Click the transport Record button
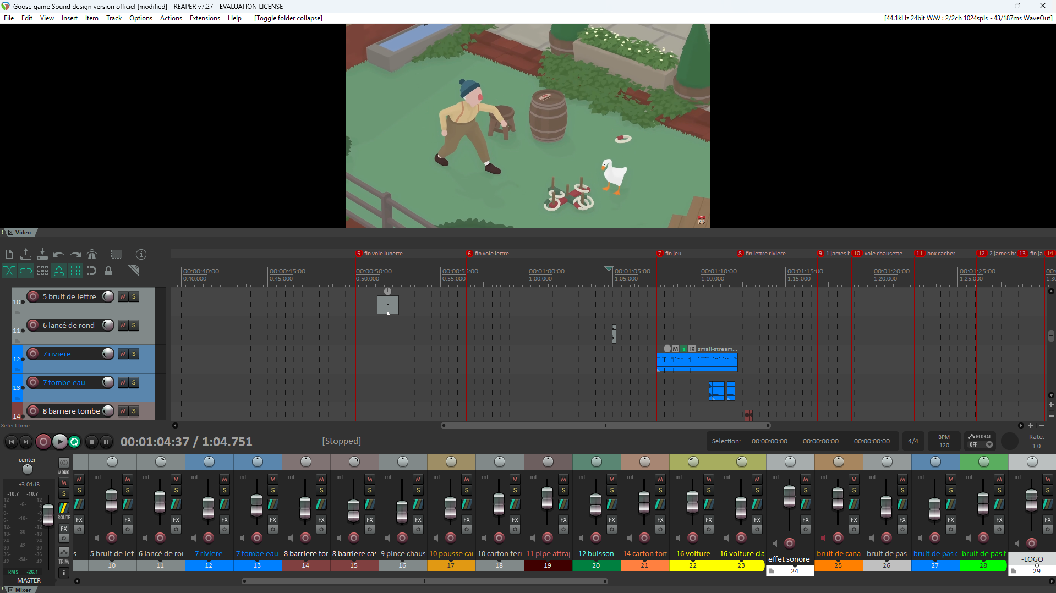The height and width of the screenshot is (593, 1056). [x=43, y=442]
